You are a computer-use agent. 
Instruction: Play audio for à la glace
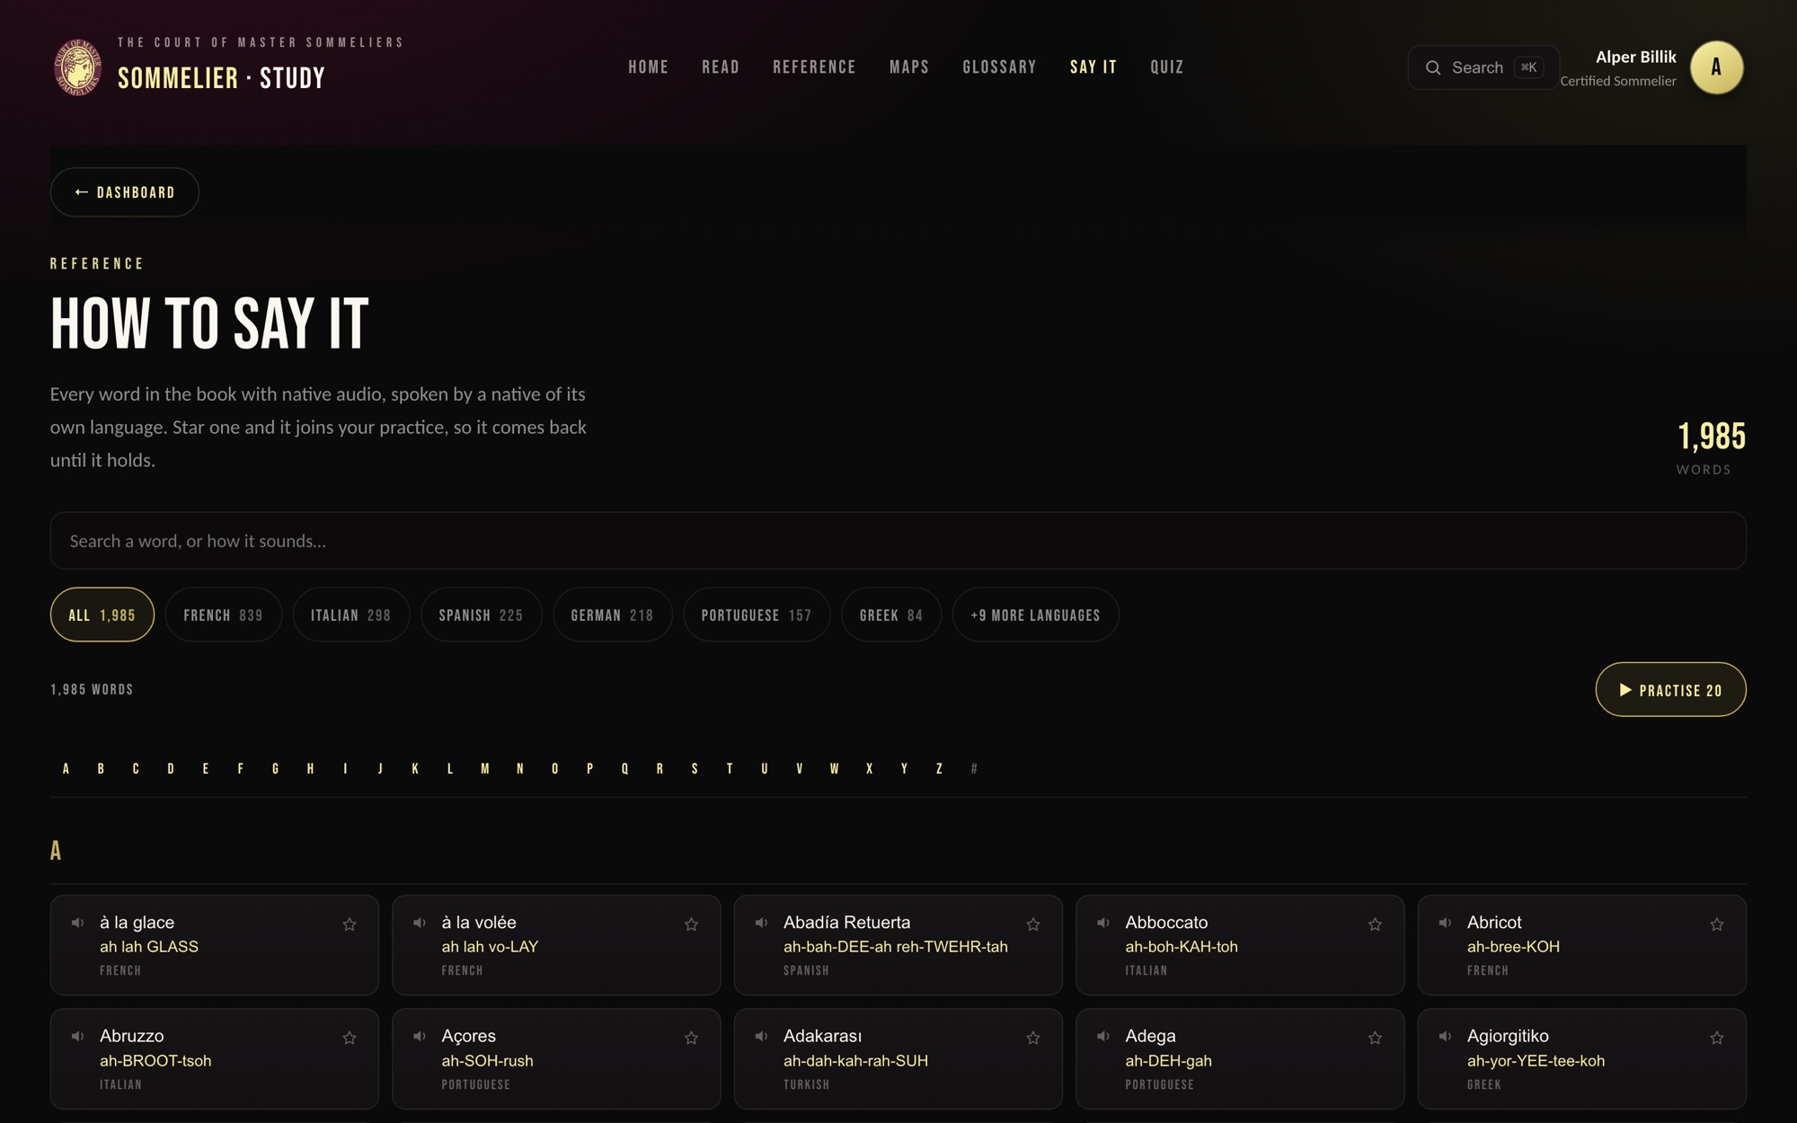tap(78, 923)
